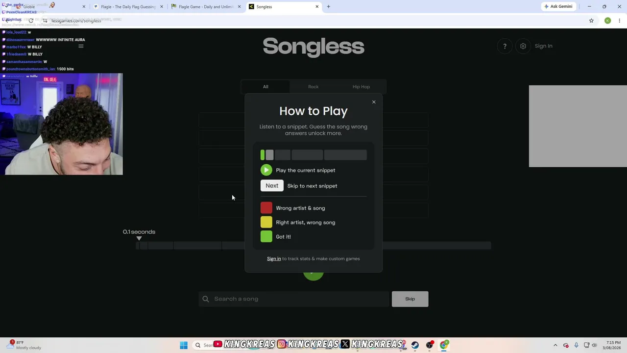Close the How to Play dialog
This screenshot has width=627, height=353.
(x=374, y=102)
